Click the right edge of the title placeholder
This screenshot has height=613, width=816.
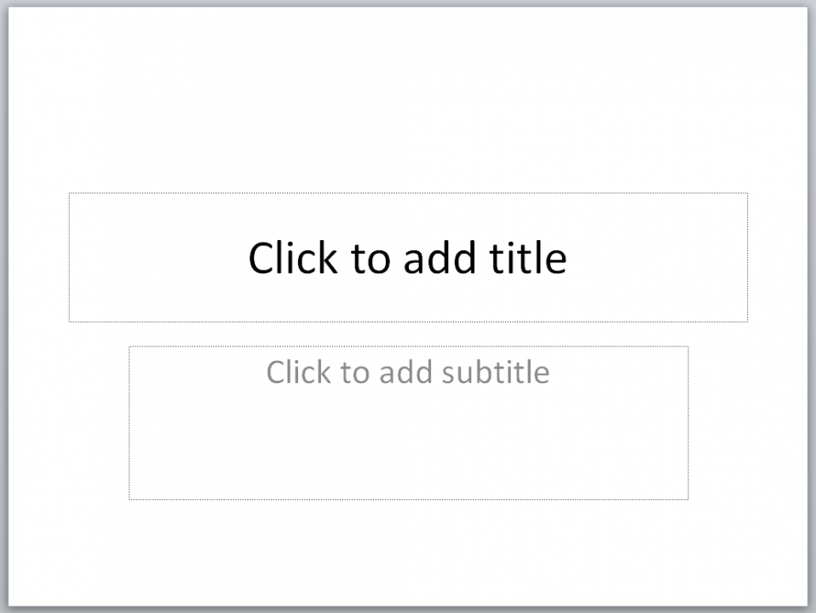748,257
